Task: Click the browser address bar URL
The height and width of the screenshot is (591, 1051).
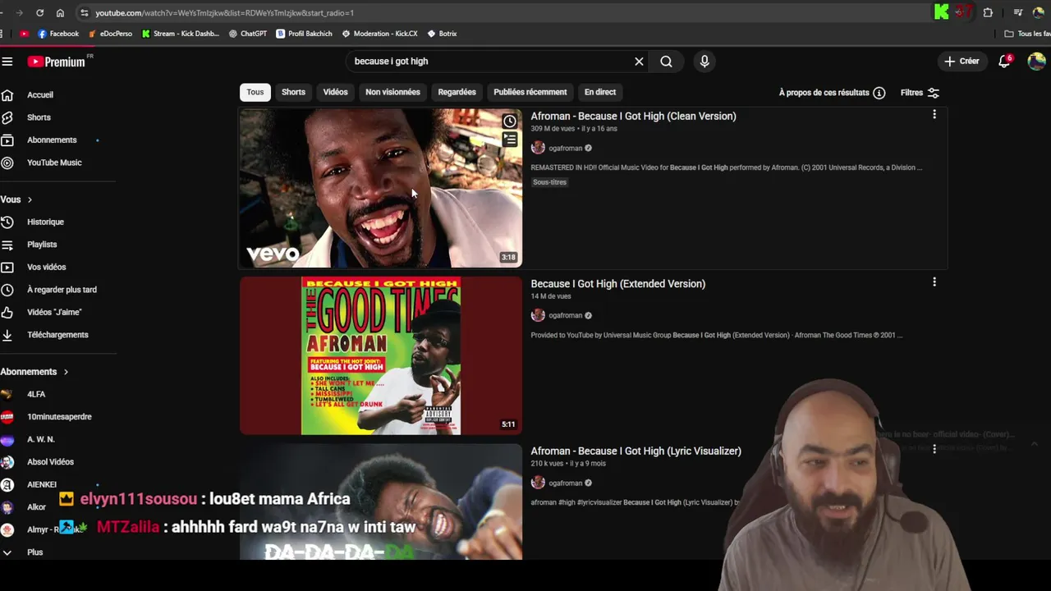Action: pyautogui.click(x=224, y=13)
